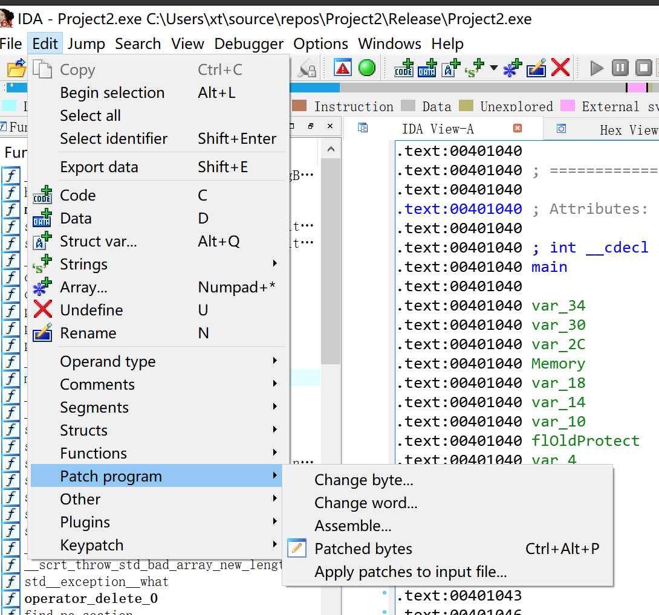This screenshot has width=659, height=615.
Task: Click the Strings icon in Edit menu
Action: [x=42, y=264]
